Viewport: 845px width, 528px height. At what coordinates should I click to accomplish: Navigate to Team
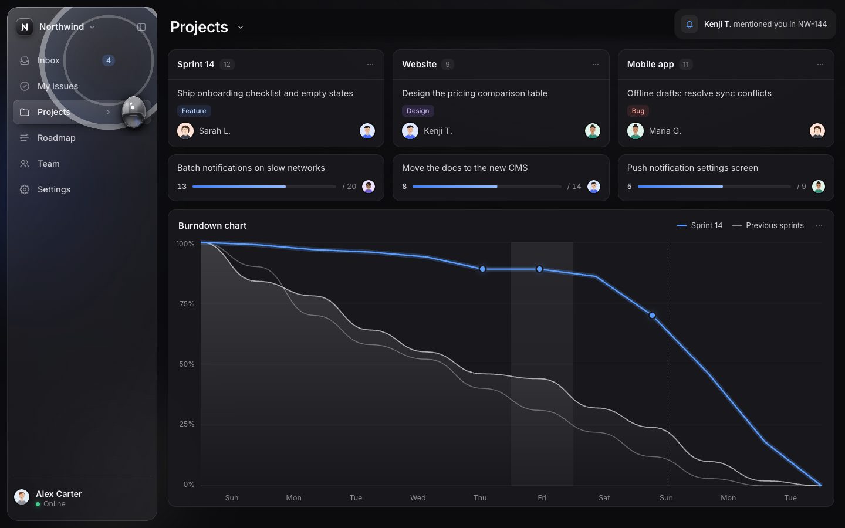click(82, 164)
